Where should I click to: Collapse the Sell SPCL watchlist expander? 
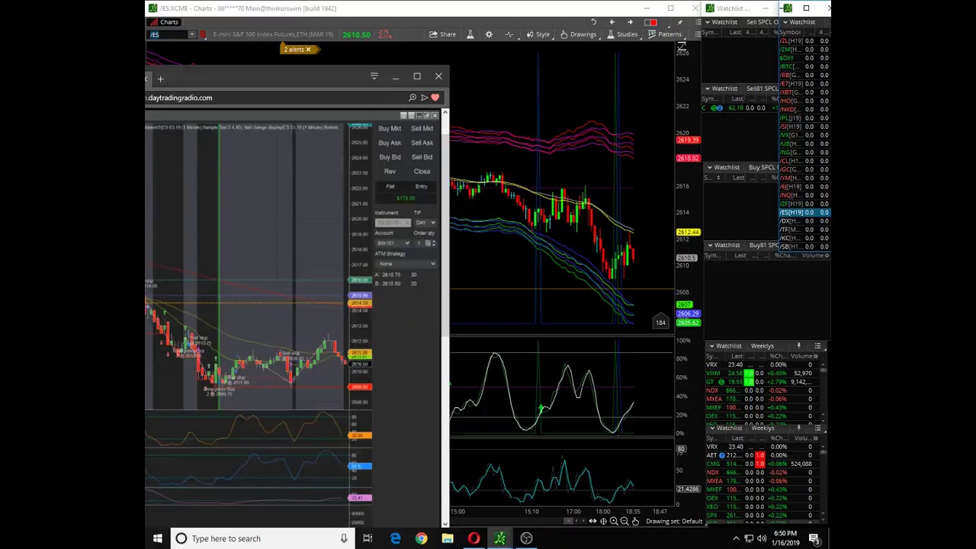(707, 22)
